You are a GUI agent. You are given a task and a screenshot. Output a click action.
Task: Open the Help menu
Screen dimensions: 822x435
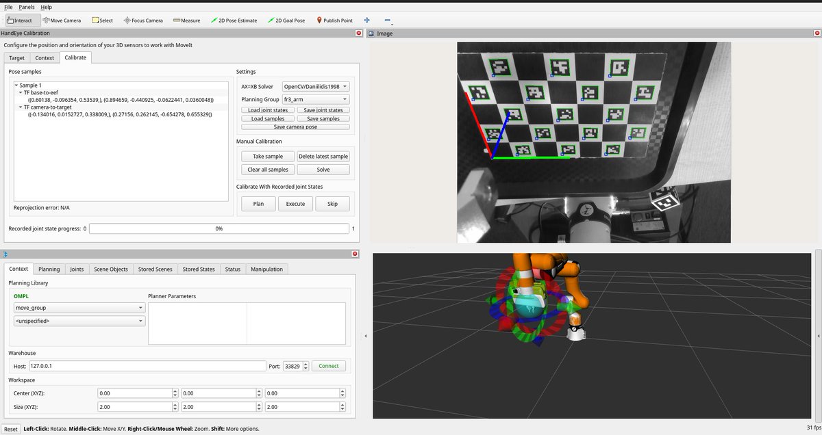pyautogui.click(x=46, y=6)
